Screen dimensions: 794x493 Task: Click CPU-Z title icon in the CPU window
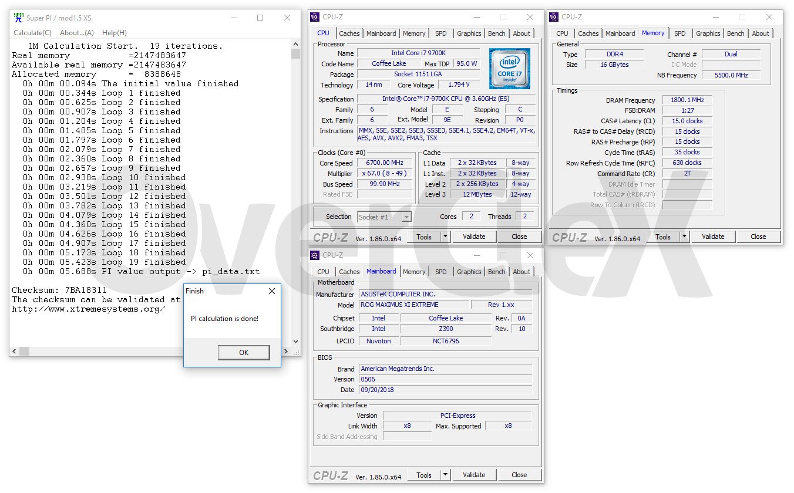pos(315,17)
